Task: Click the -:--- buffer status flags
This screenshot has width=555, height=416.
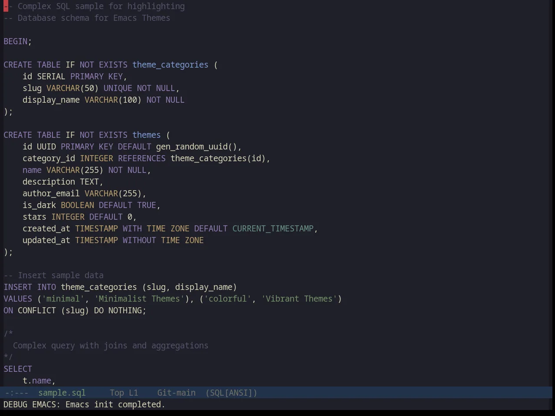Action: (x=16, y=393)
